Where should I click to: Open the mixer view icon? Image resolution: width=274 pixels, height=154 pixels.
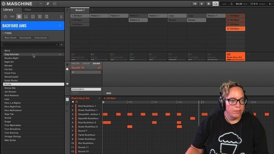54,4
